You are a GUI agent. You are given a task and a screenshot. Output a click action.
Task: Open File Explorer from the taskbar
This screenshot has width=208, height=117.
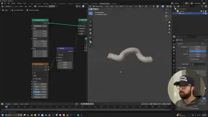pyautogui.click(x=35, y=115)
